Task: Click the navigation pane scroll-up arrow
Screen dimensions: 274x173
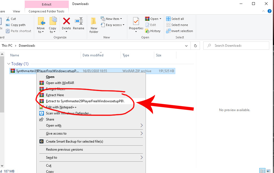Action: [x=2, y=54]
